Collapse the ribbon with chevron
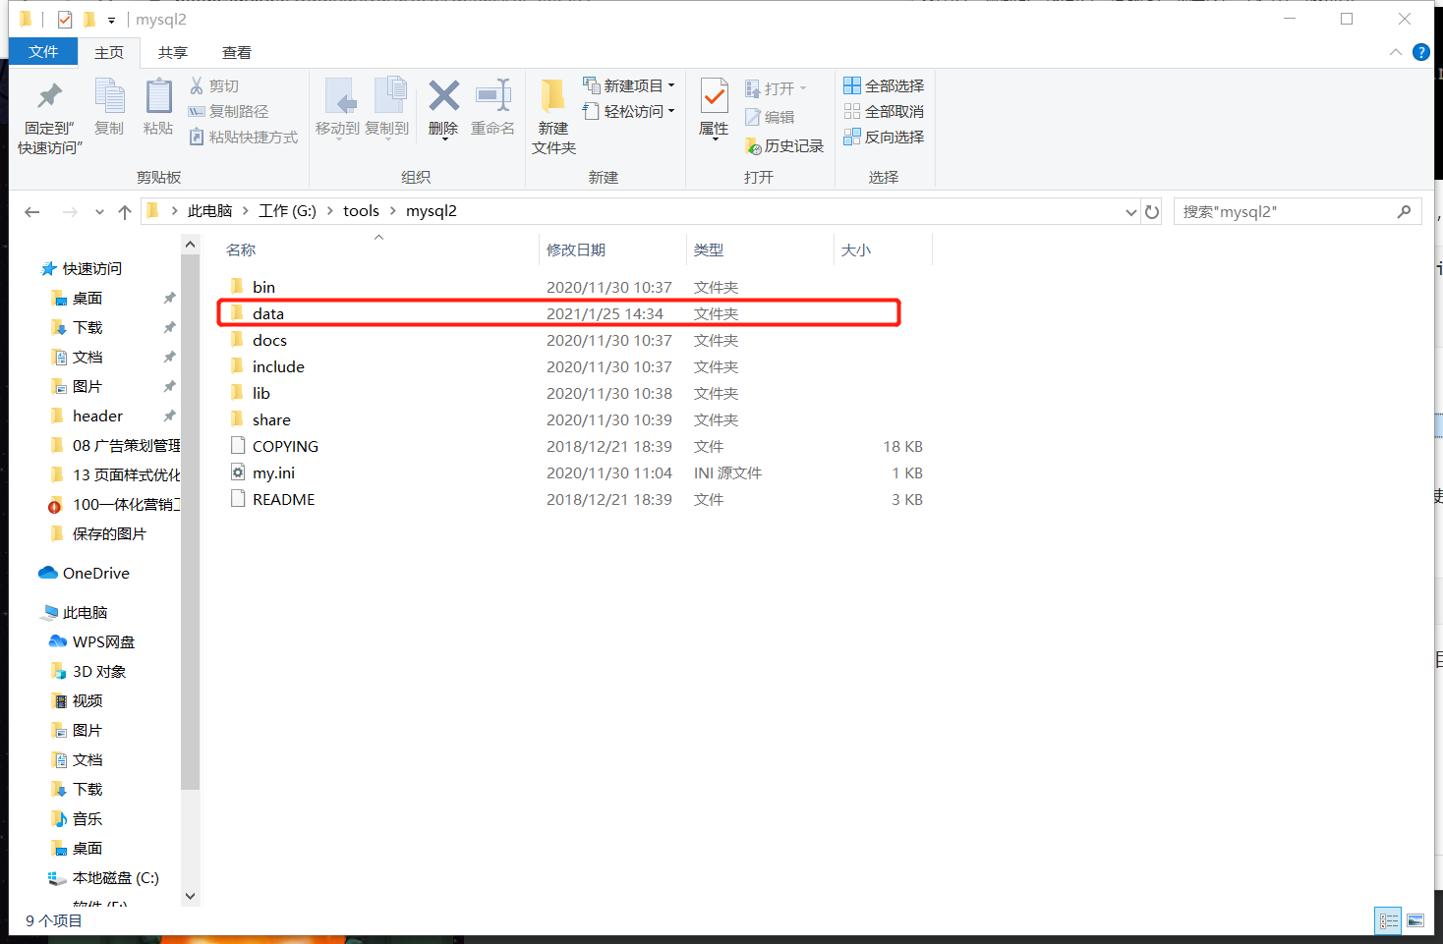This screenshot has width=1443, height=944. point(1396,52)
